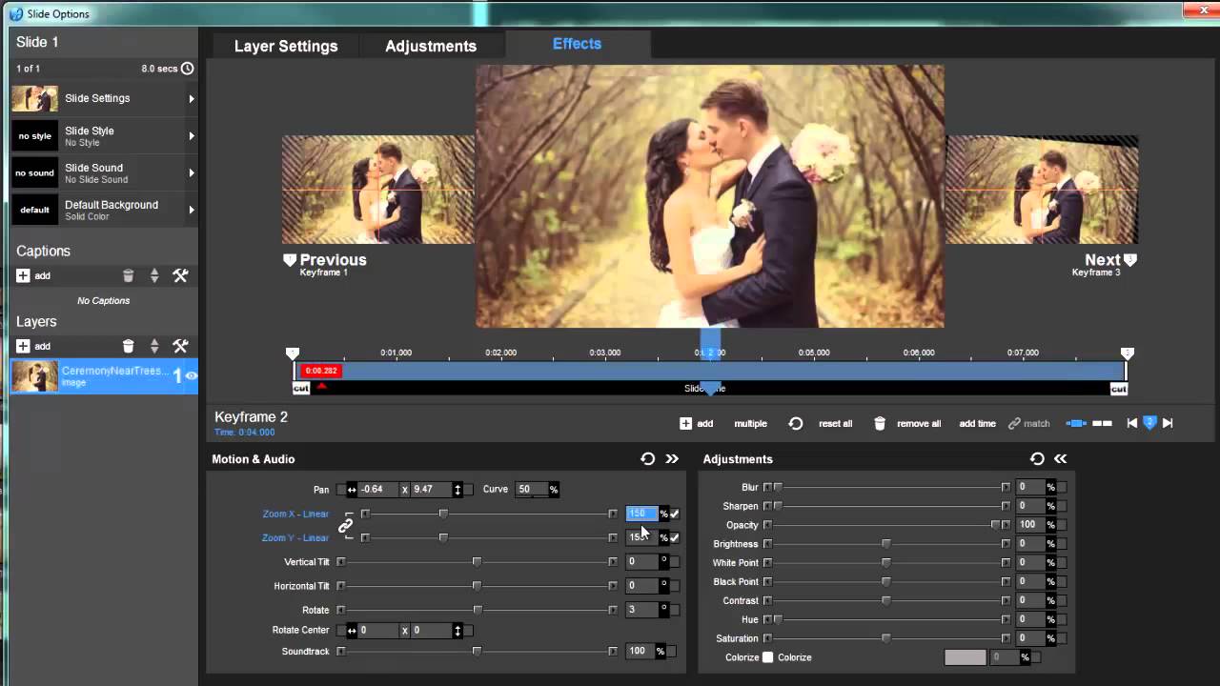This screenshot has height=686, width=1220.
Task: Click the add time button
Action: tap(977, 423)
